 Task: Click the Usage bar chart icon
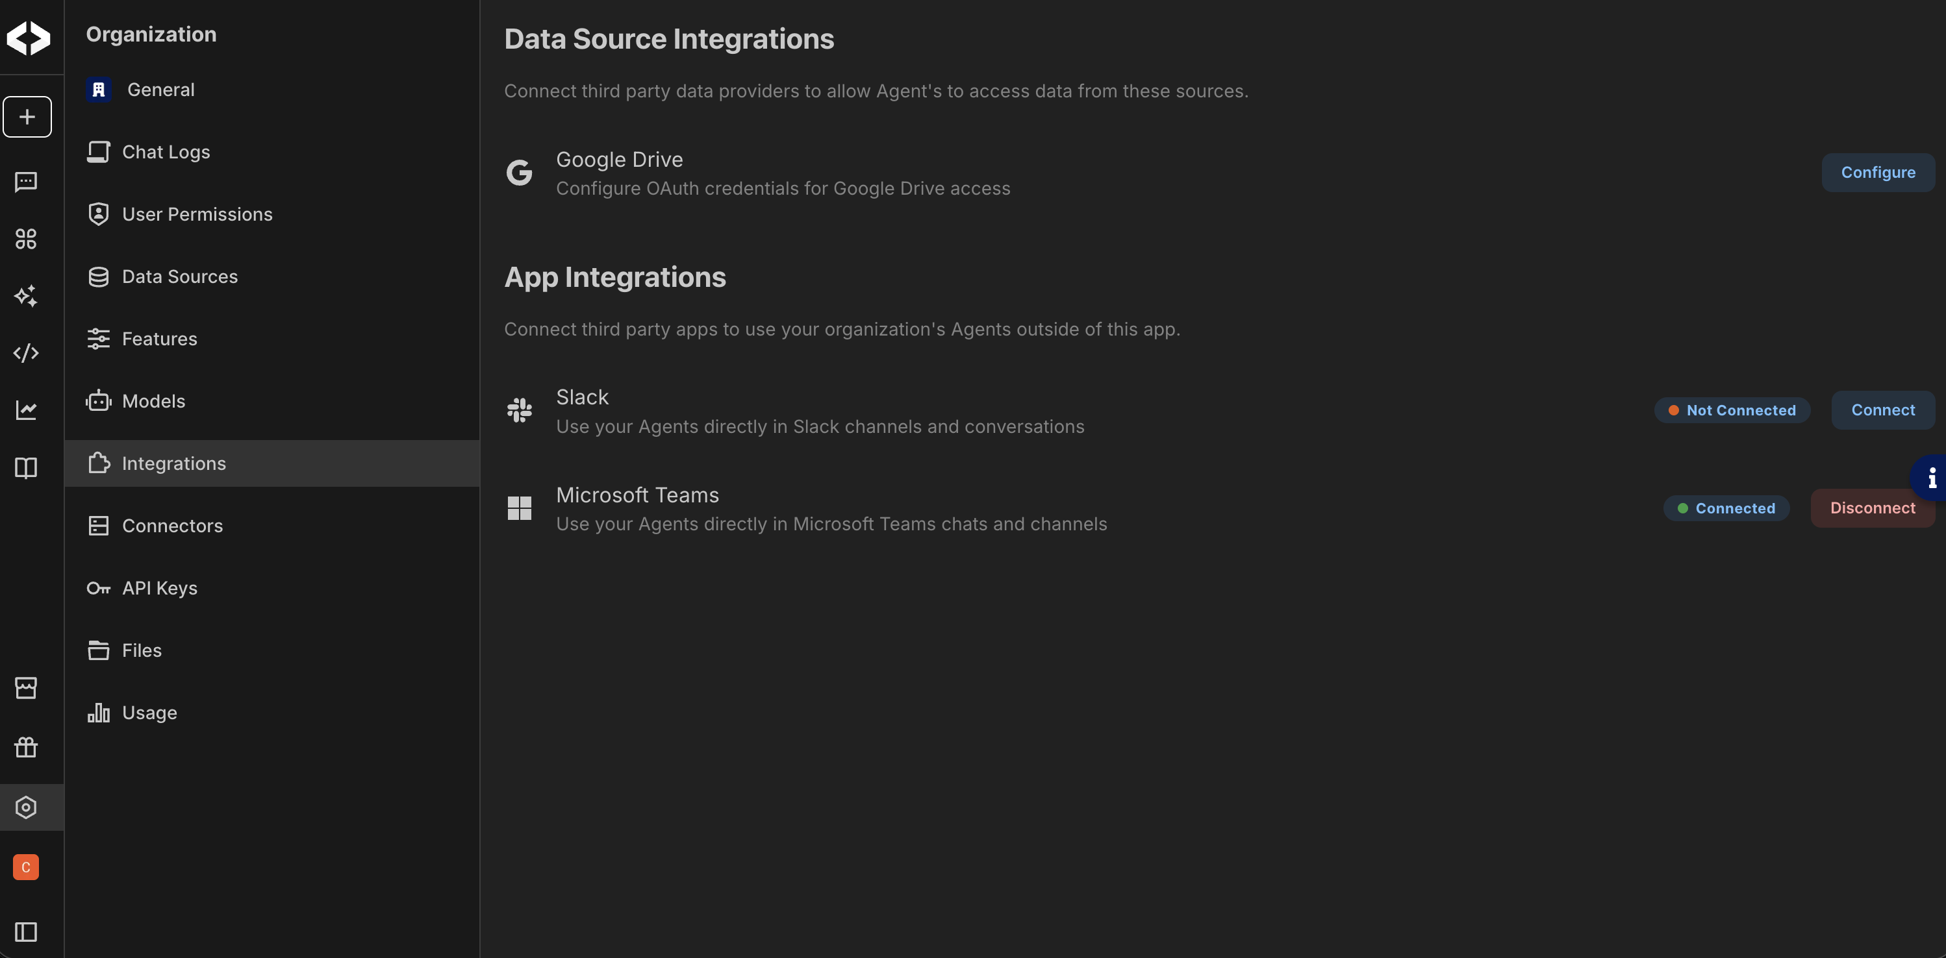click(98, 713)
